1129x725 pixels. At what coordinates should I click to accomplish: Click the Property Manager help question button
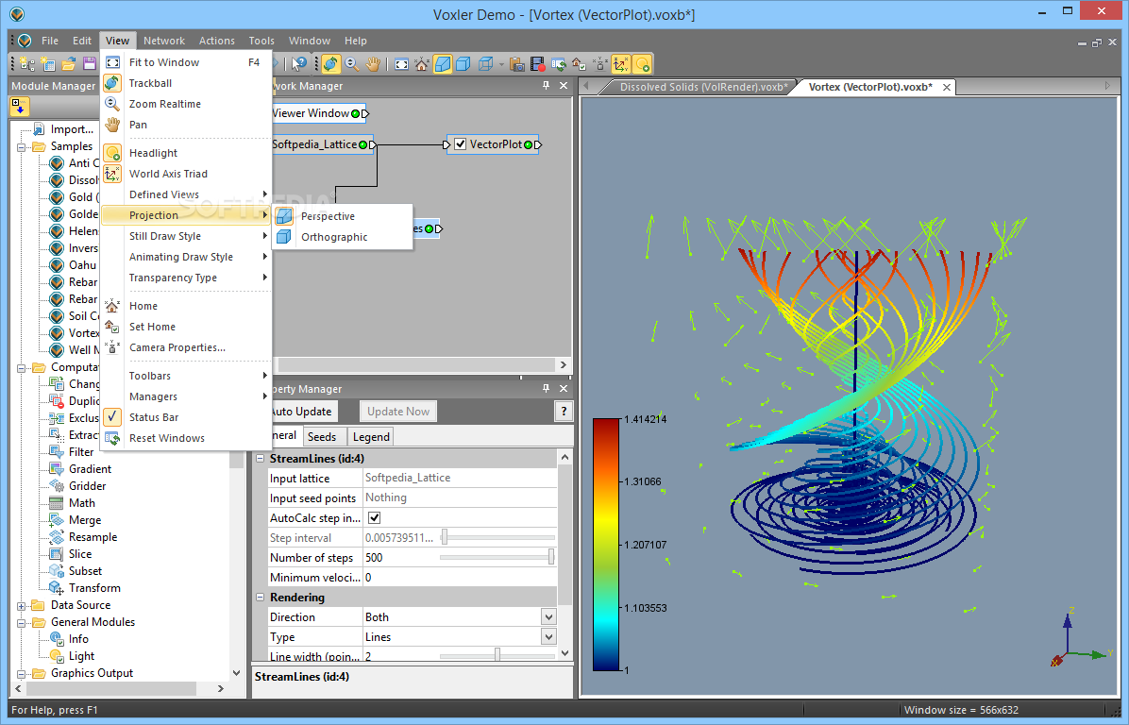point(564,411)
